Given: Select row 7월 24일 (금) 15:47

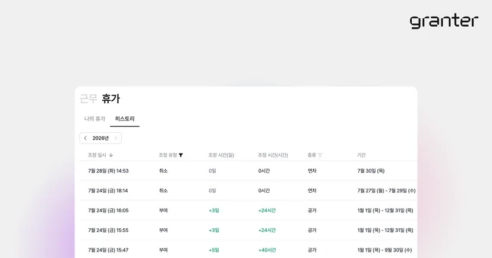Looking at the screenshot, I should (248, 249).
